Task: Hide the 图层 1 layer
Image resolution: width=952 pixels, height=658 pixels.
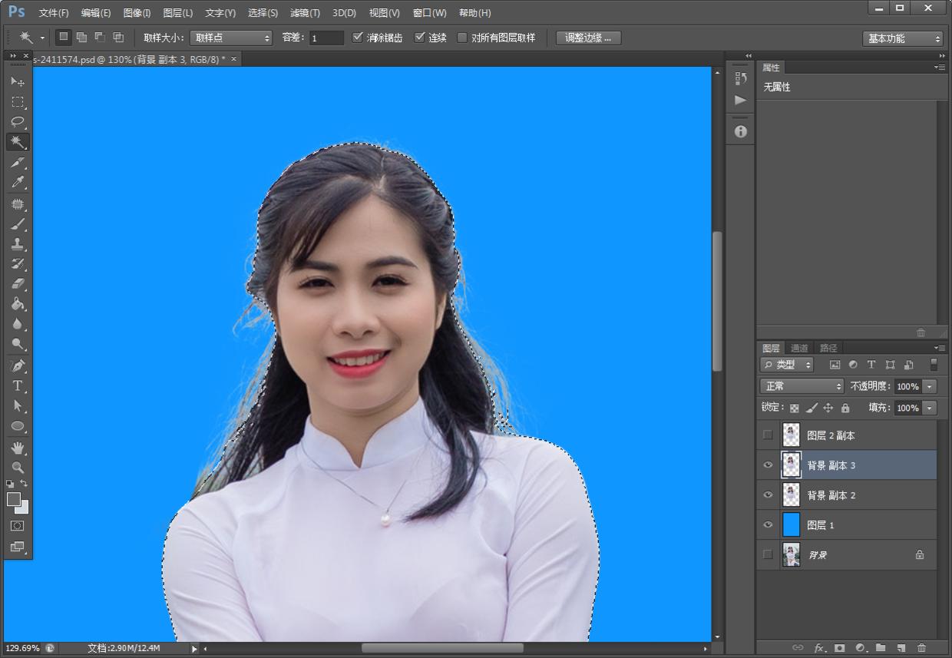Action: [x=768, y=525]
